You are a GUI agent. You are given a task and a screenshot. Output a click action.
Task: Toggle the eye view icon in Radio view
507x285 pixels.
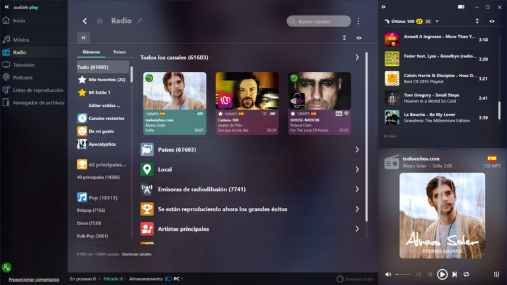pyautogui.click(x=359, y=38)
